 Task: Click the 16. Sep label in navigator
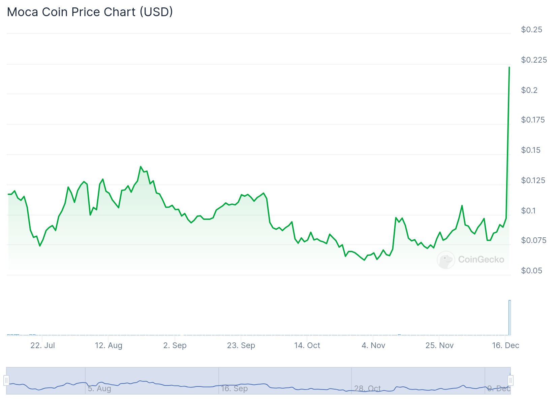[234, 389]
